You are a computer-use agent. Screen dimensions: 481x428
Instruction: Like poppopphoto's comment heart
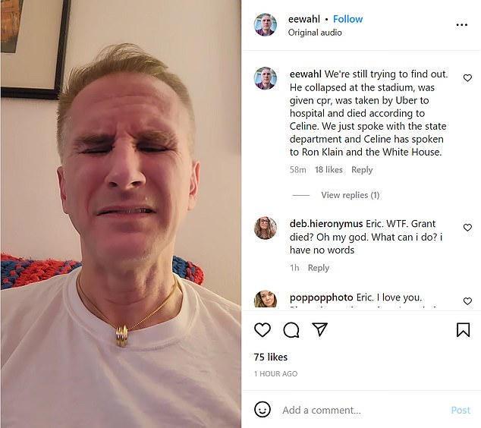click(x=467, y=301)
